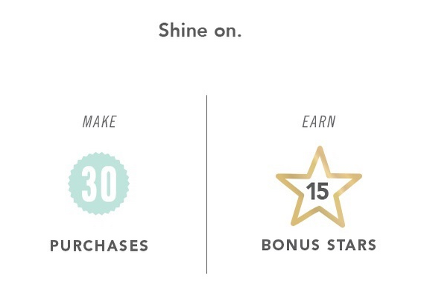
Task: Click the Shine on. heading
Action: (200, 30)
